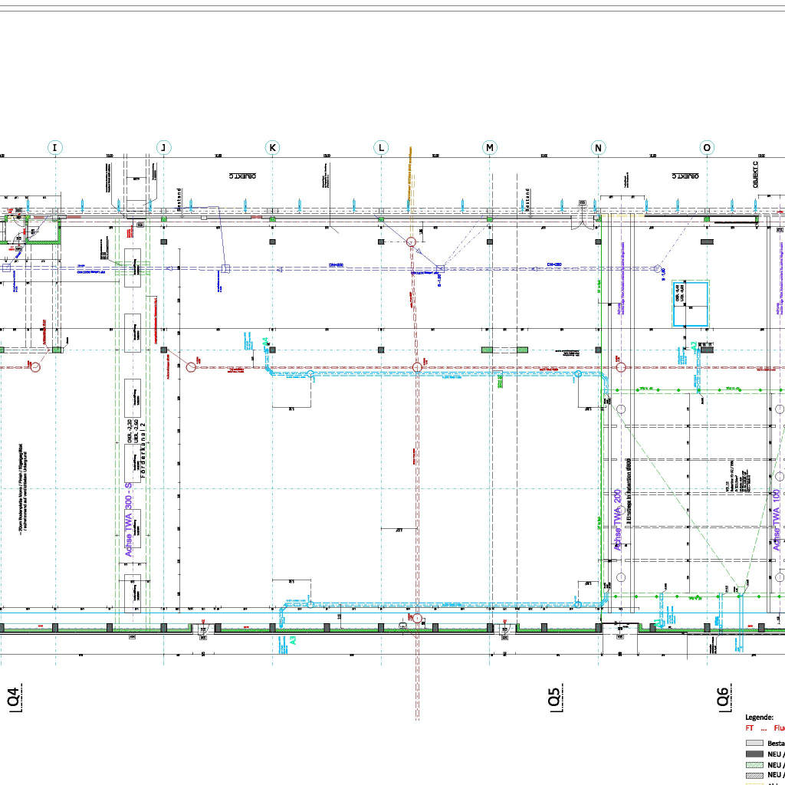Click the grid axis bubble labeled J
Viewport: 785px width, 785px height.
coord(164,148)
